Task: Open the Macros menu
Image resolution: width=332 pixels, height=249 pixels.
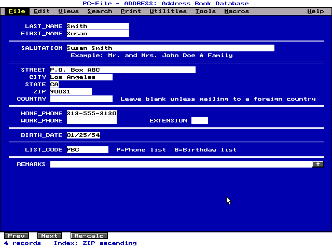Action: (237, 11)
